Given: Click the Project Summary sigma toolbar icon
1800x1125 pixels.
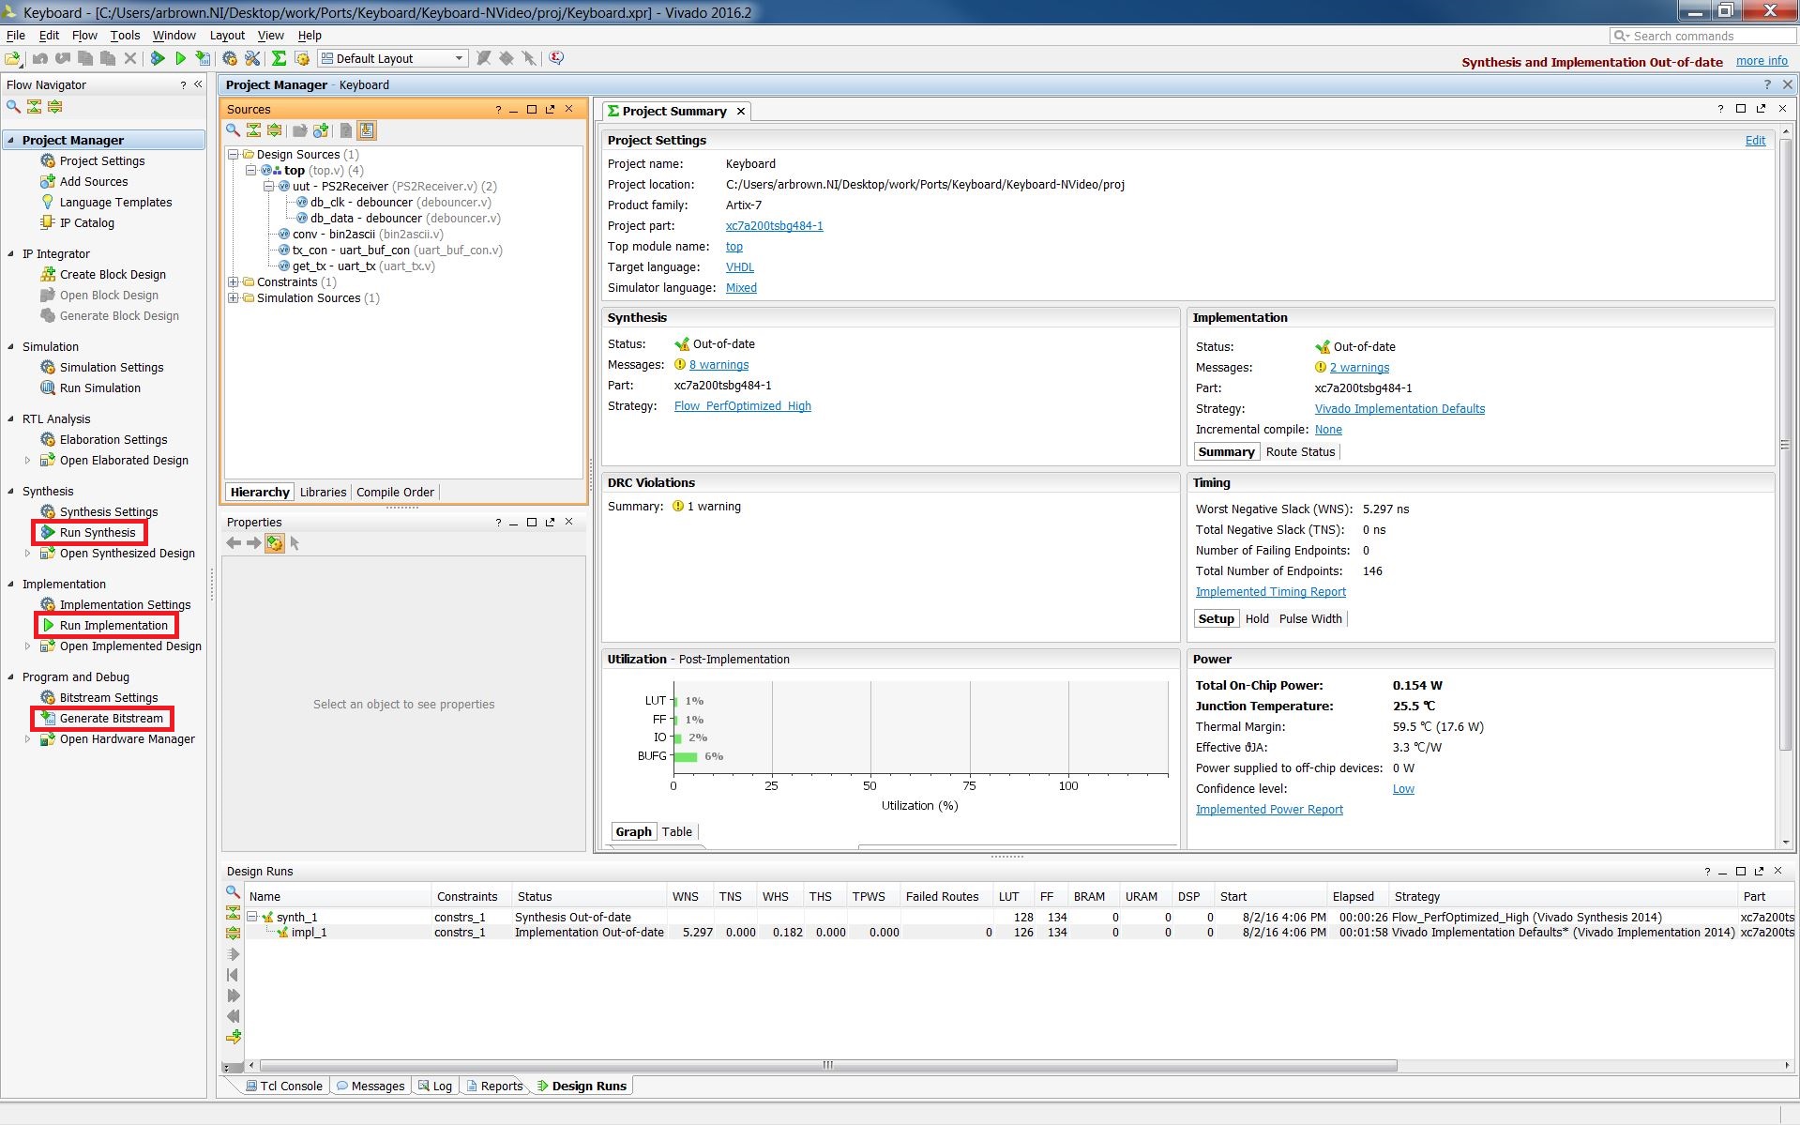Looking at the screenshot, I should point(279,58).
